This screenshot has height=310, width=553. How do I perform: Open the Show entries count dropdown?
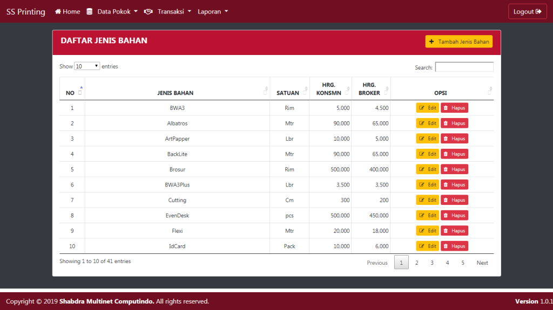coord(87,66)
